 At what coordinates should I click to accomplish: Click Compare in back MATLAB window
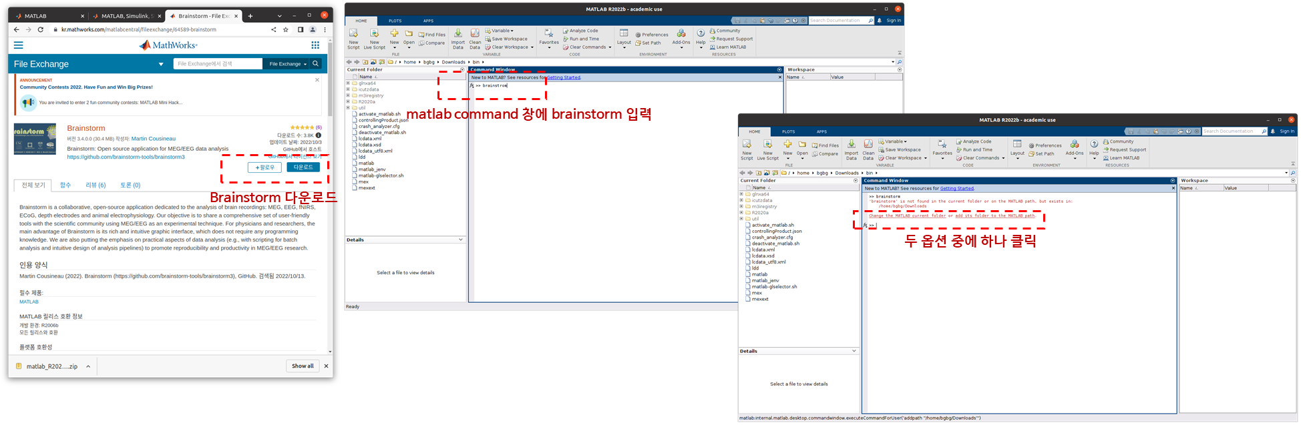(431, 43)
